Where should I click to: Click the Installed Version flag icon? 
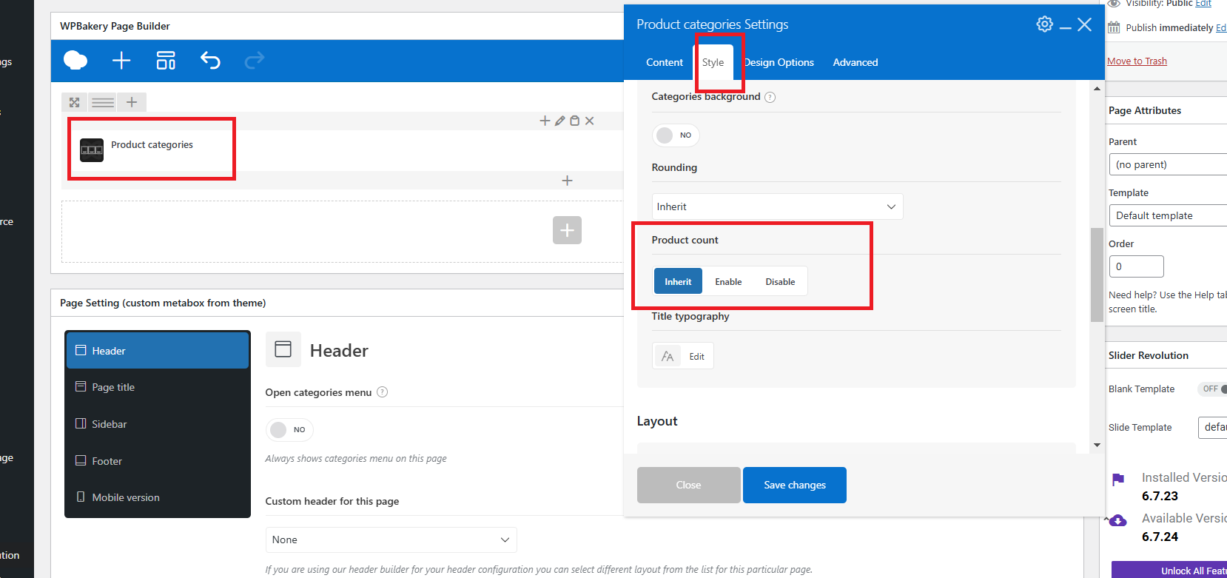(x=1118, y=480)
